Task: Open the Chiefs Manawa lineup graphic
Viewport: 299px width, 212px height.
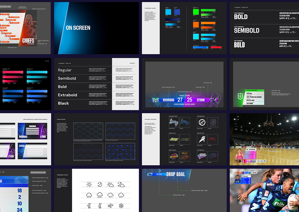Action: (18, 28)
